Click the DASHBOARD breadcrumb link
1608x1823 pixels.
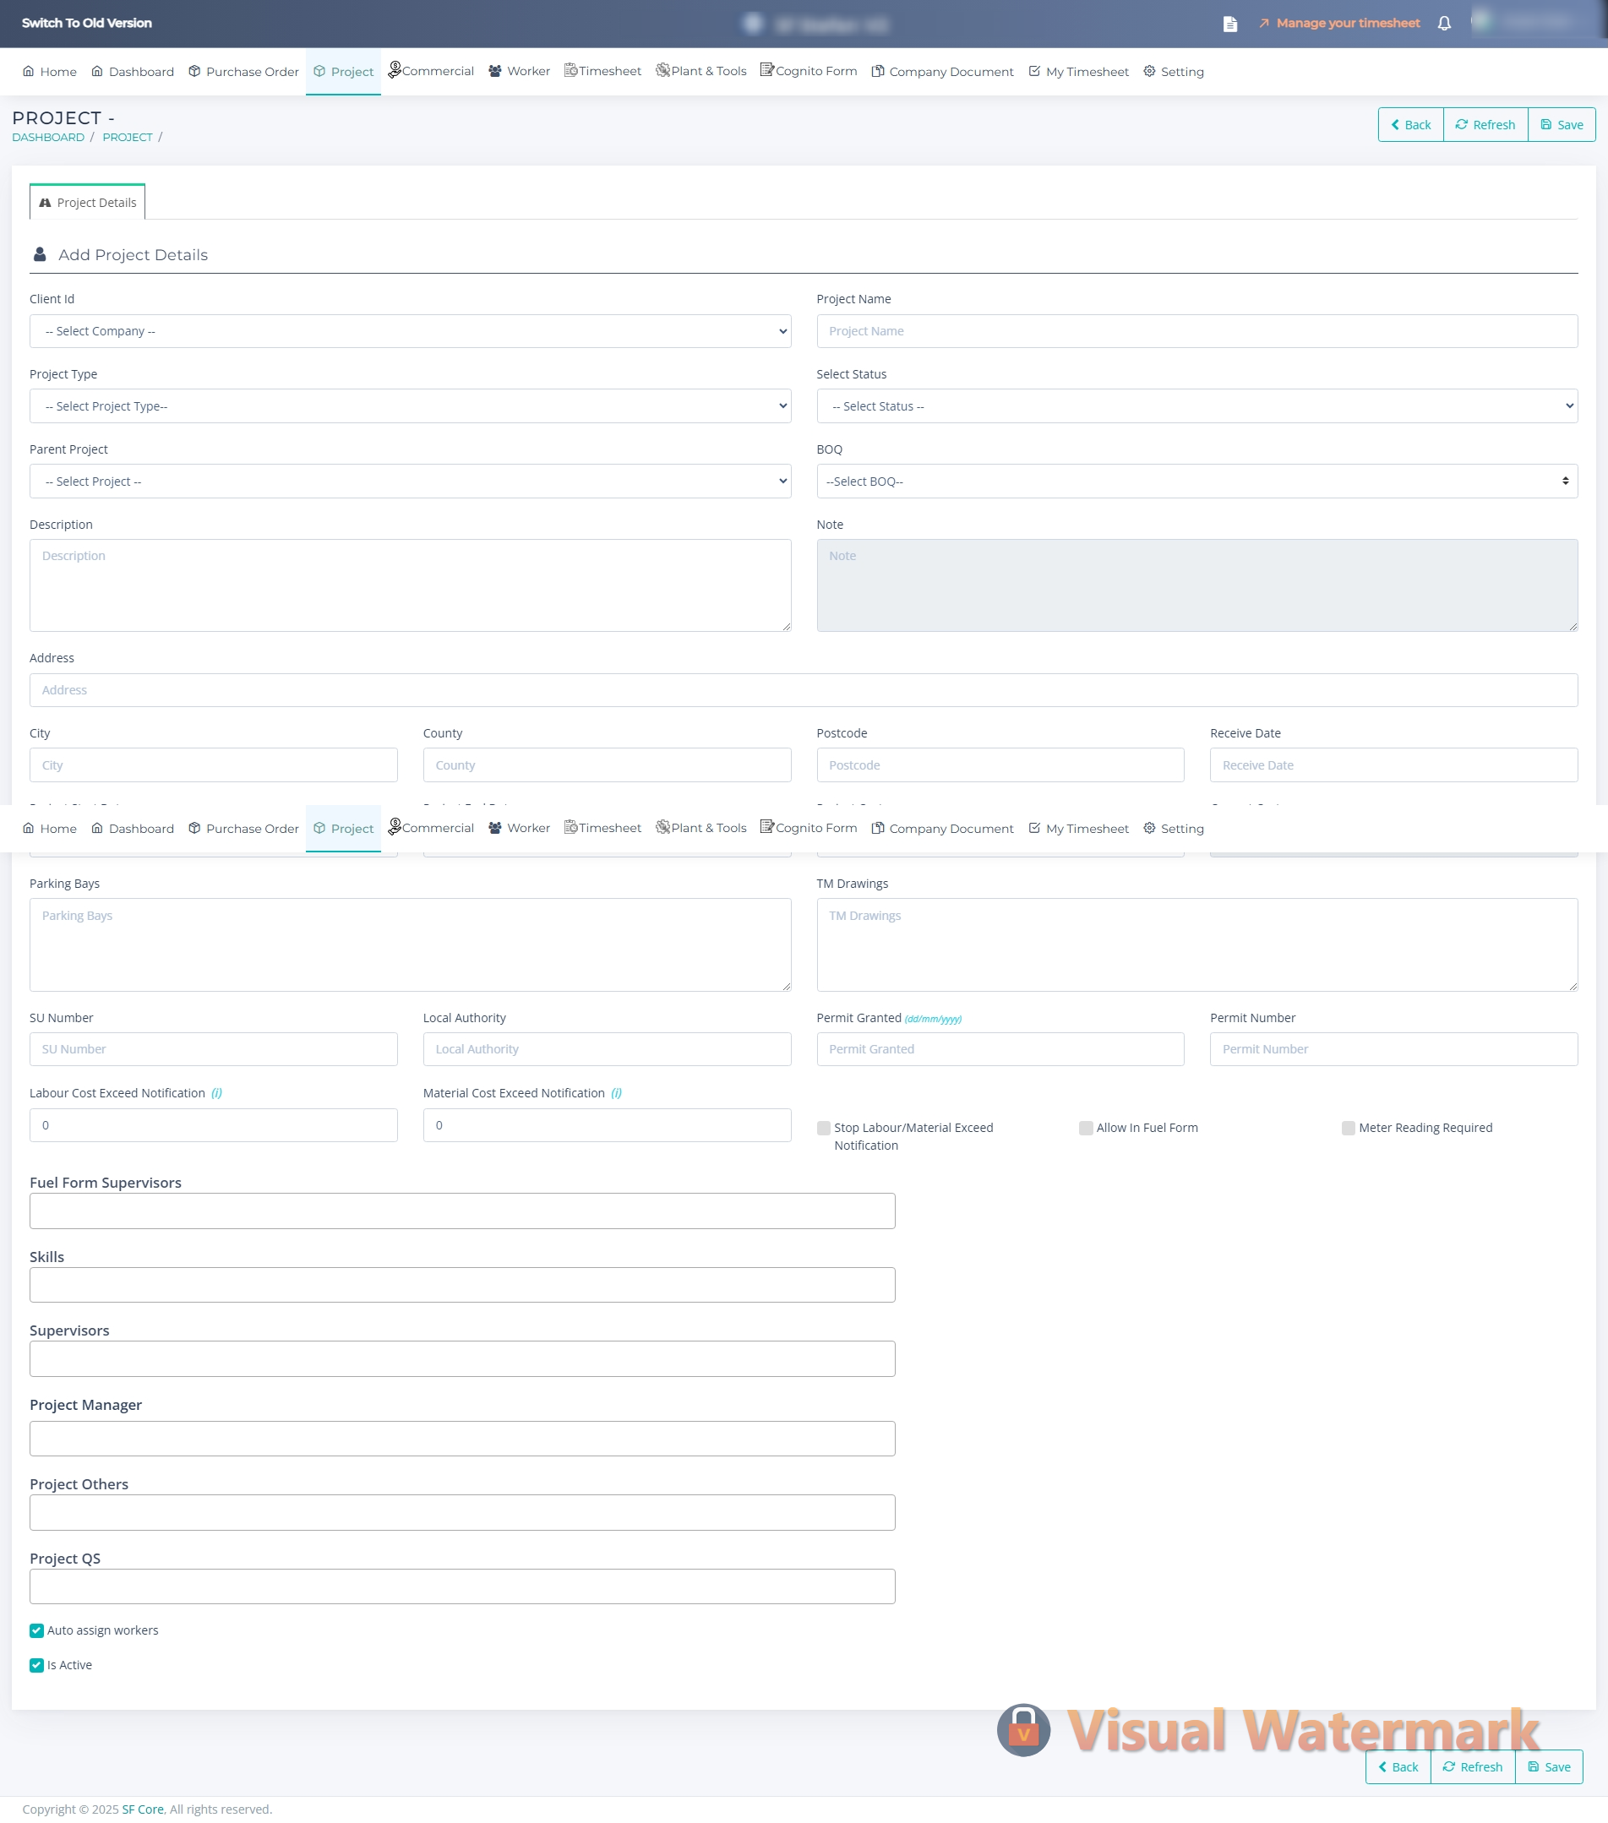[48, 138]
